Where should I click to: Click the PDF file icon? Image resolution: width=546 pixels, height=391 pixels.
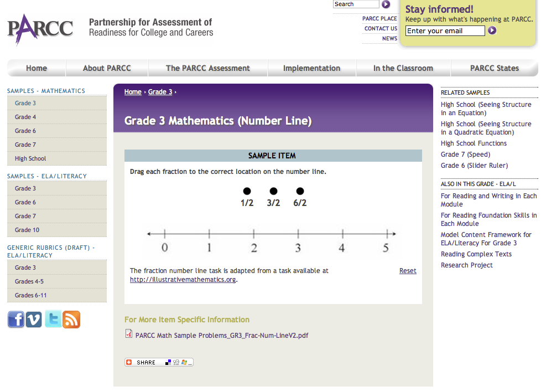click(x=129, y=334)
